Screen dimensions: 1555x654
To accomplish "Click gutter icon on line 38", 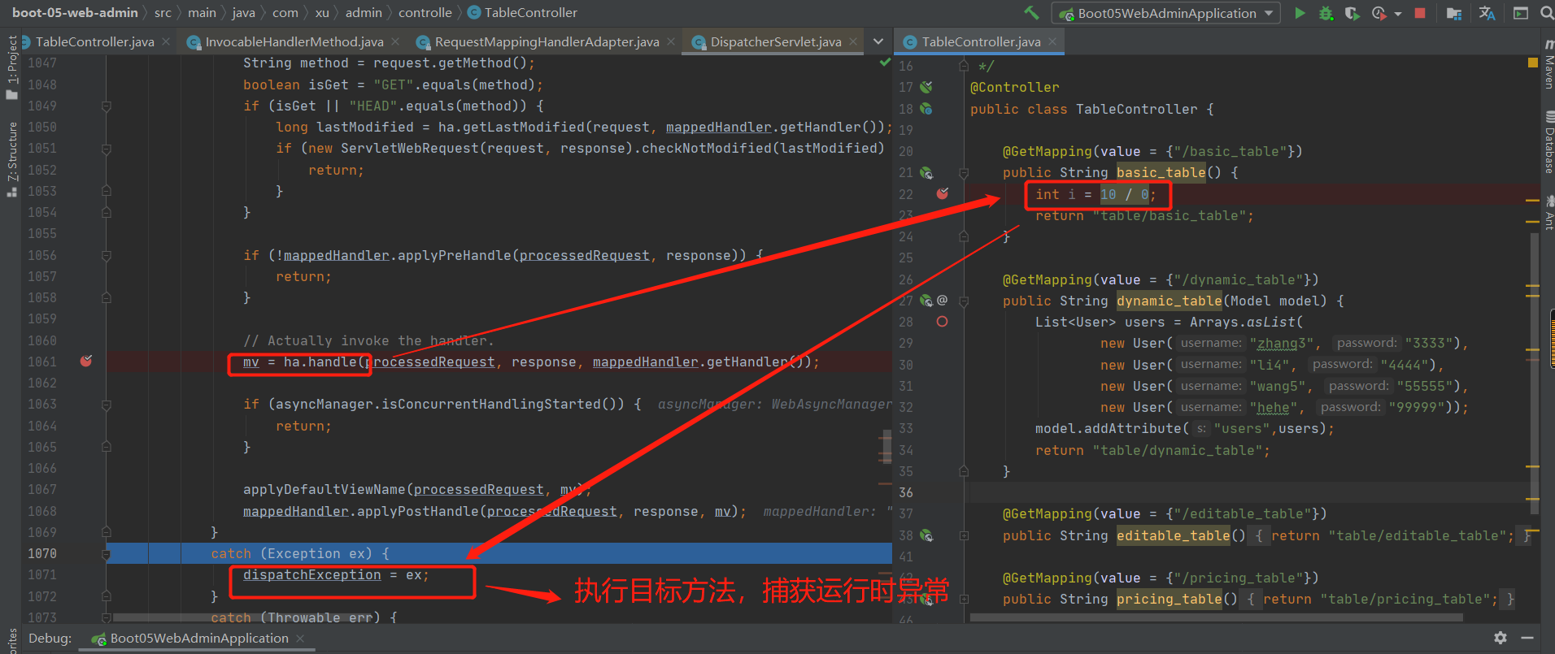I will tap(926, 535).
